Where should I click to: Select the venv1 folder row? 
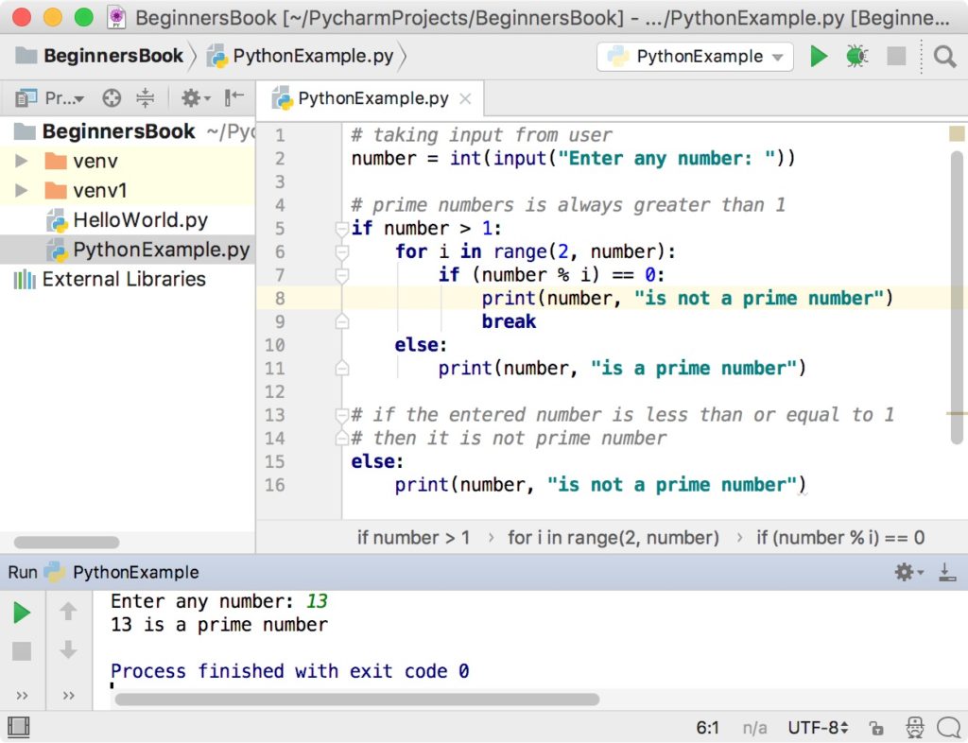coord(128,190)
